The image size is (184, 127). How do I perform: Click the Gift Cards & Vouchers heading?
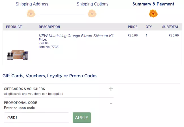(24, 89)
